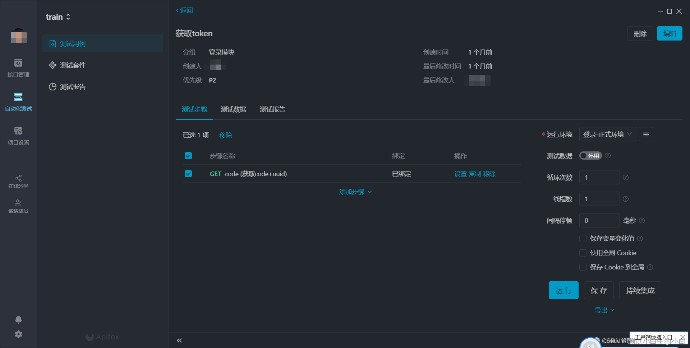Click the 测试用例 document icon
This screenshot has width=690, height=348.
click(x=52, y=44)
